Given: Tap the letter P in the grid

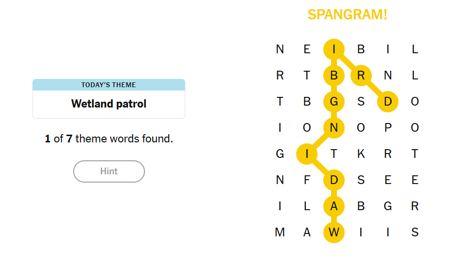Looking at the screenshot, I should (388, 128).
